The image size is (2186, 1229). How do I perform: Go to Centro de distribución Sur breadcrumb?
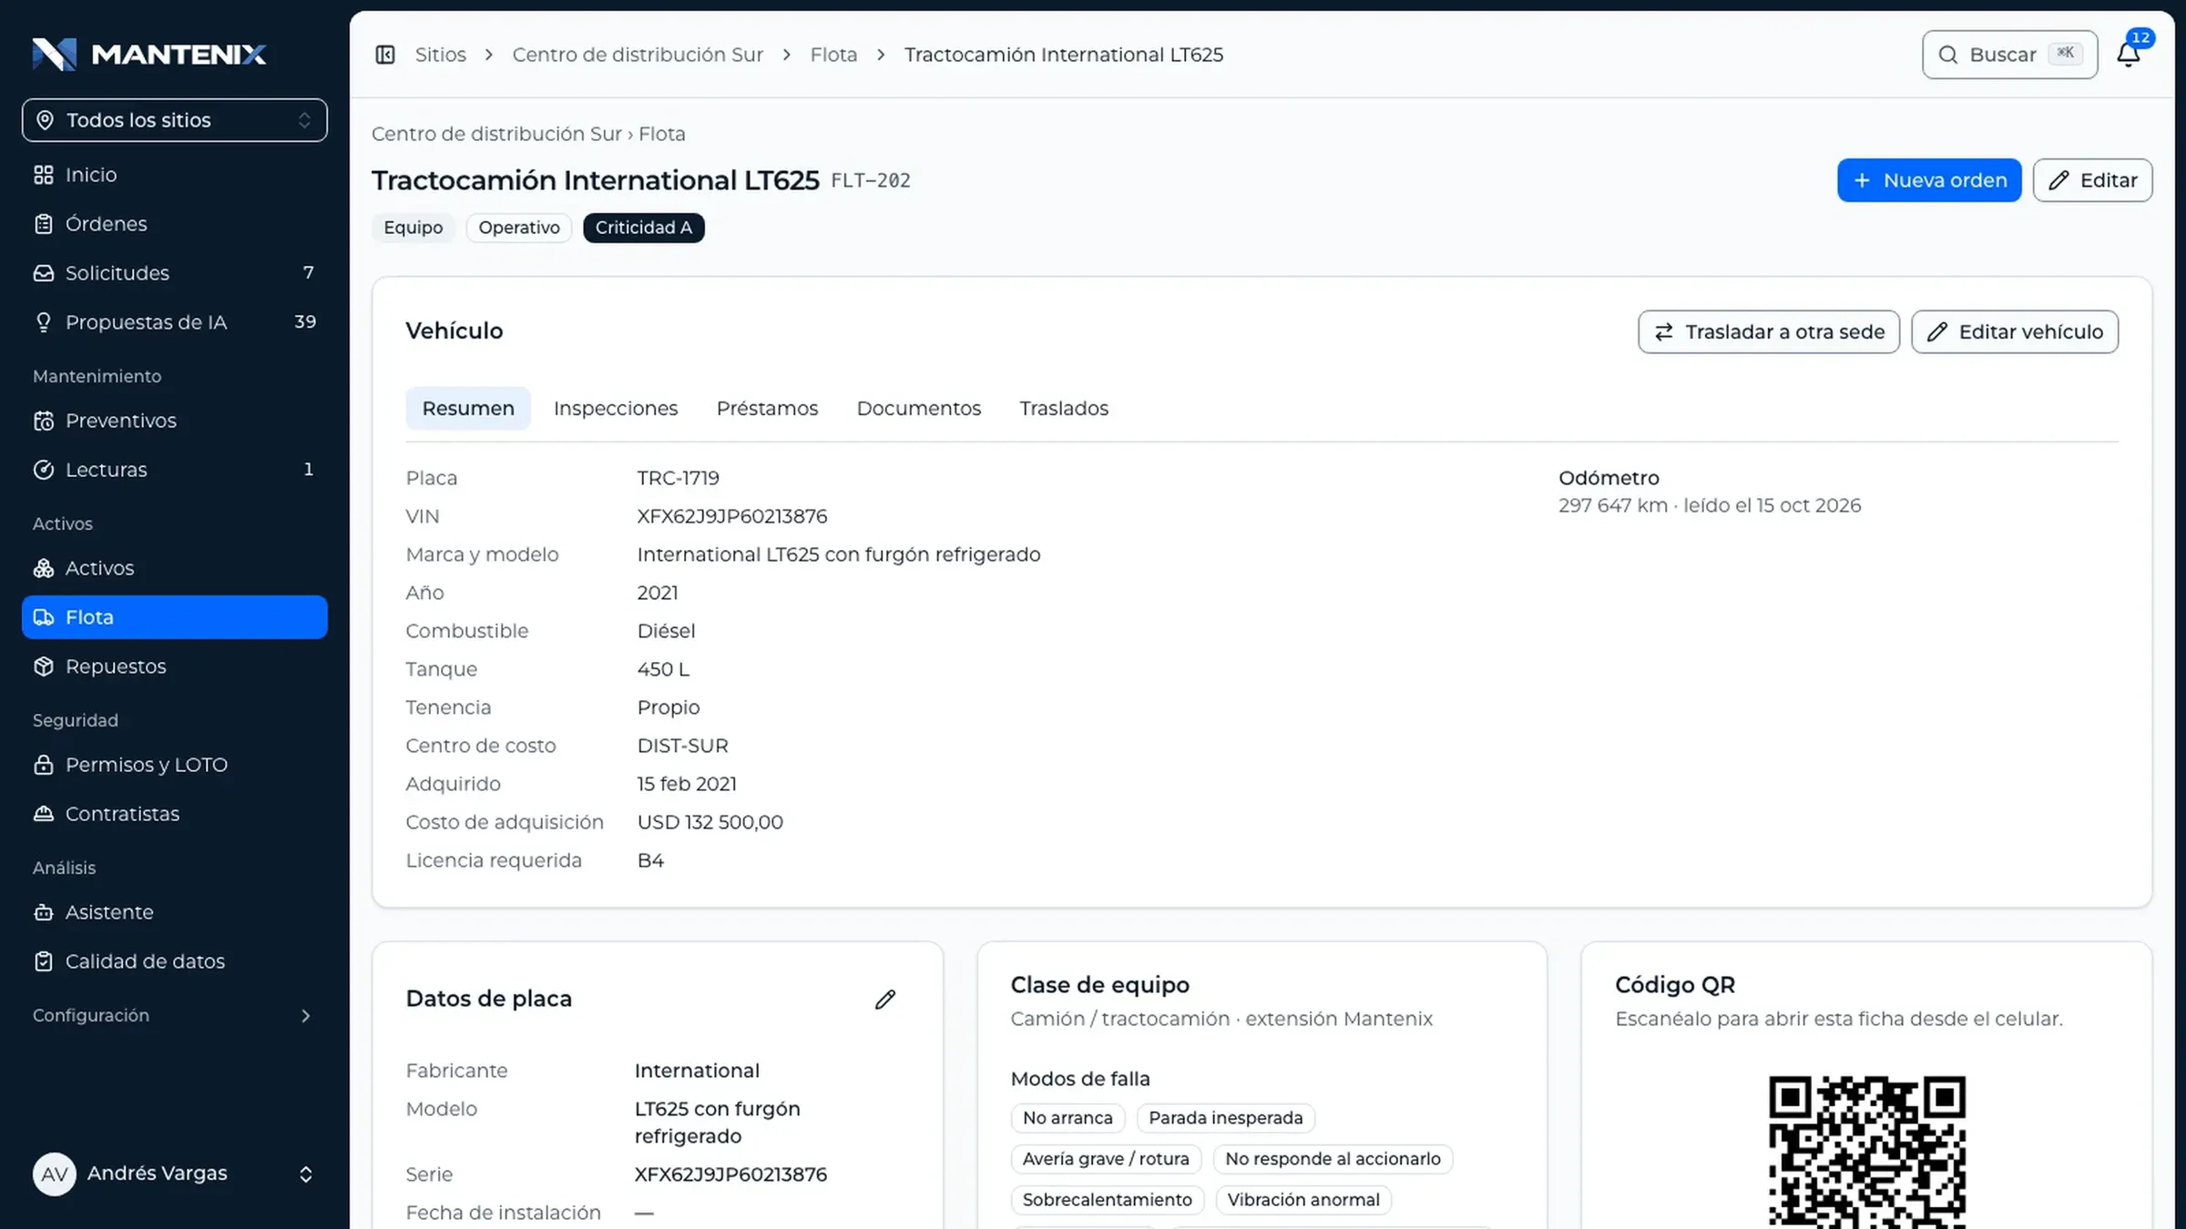pyautogui.click(x=638, y=55)
